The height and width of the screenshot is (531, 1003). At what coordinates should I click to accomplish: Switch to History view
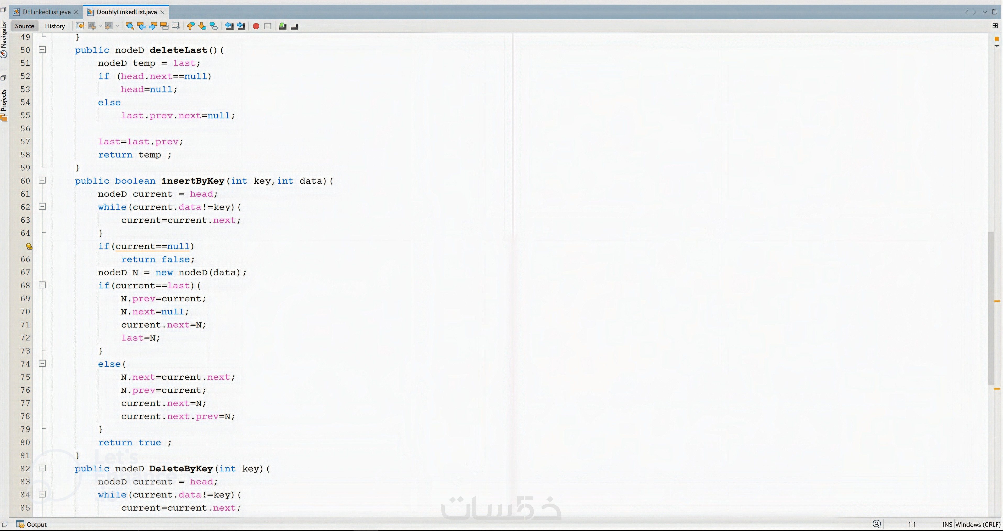pyautogui.click(x=54, y=26)
